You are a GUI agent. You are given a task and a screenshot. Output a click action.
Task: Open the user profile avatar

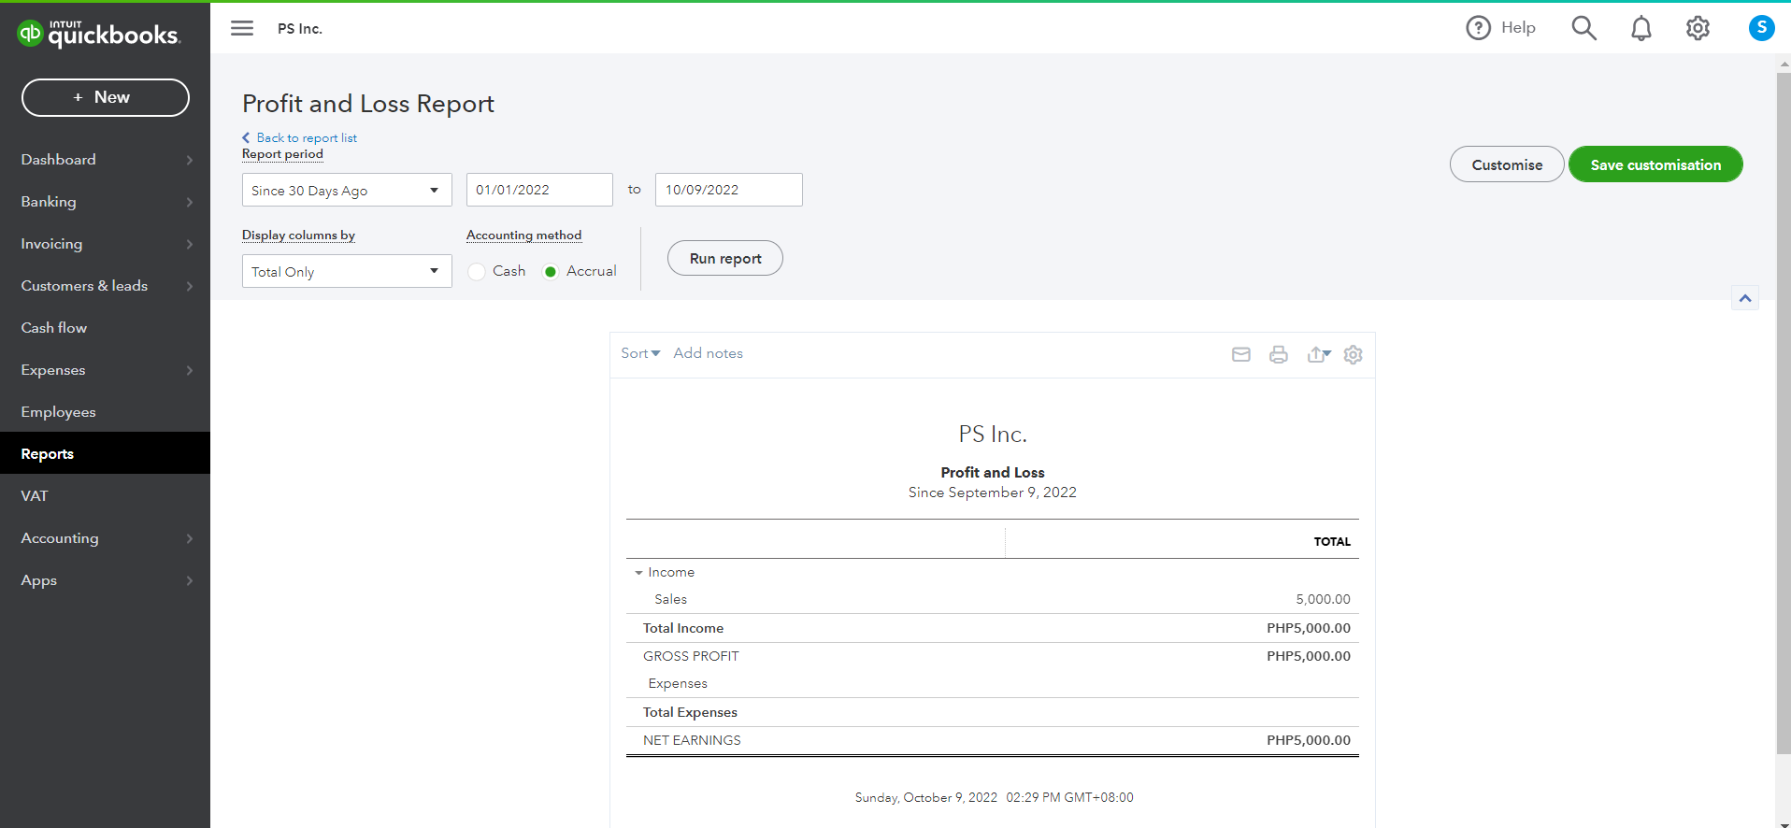1761,28
